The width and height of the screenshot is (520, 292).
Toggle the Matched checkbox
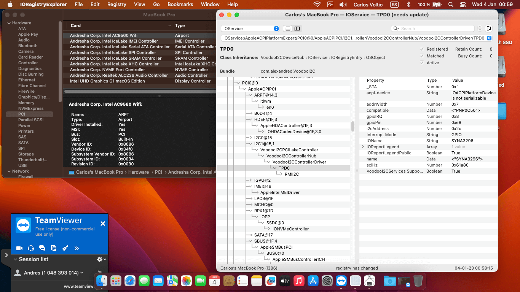(x=422, y=56)
